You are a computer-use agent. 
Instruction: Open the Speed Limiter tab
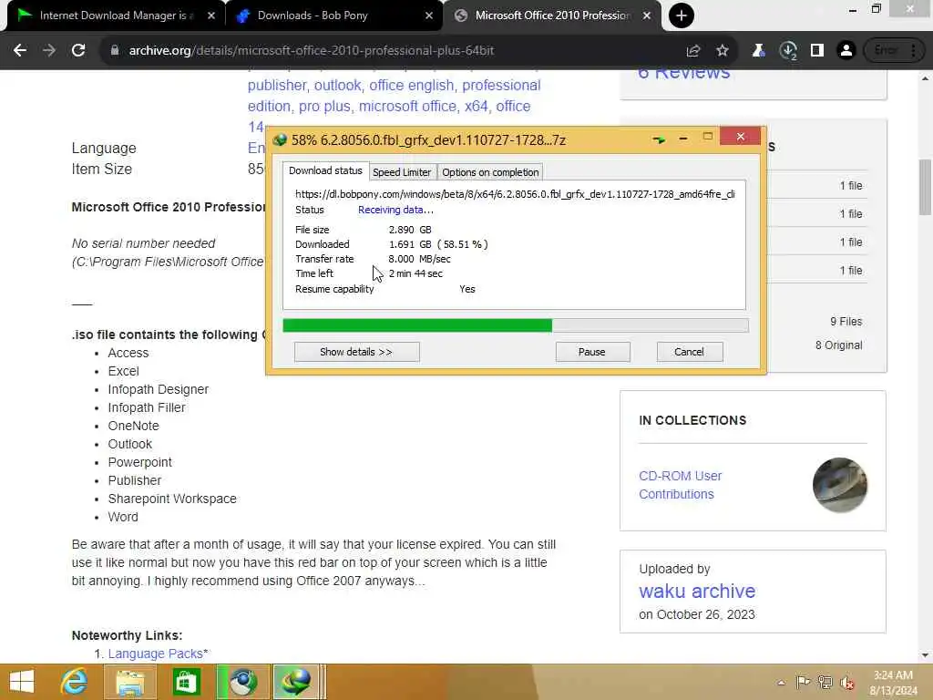tap(402, 172)
